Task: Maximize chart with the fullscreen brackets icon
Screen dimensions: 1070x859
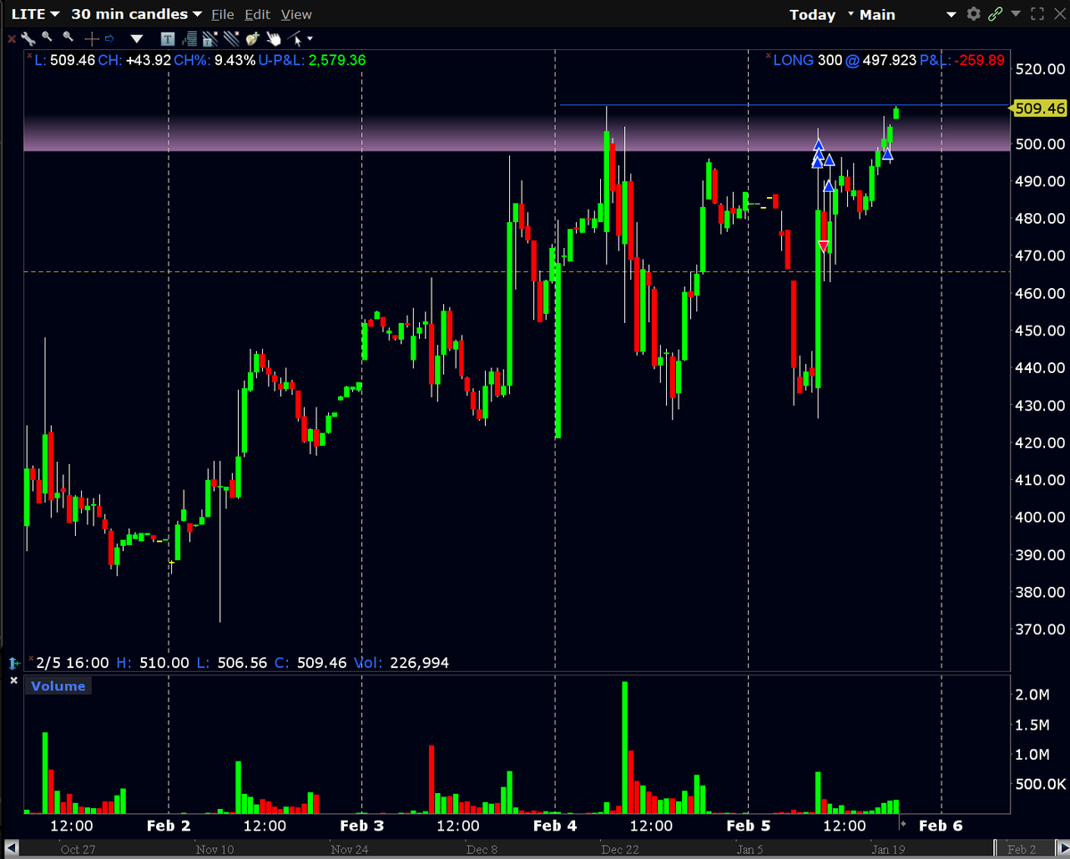Action: coord(1037,14)
